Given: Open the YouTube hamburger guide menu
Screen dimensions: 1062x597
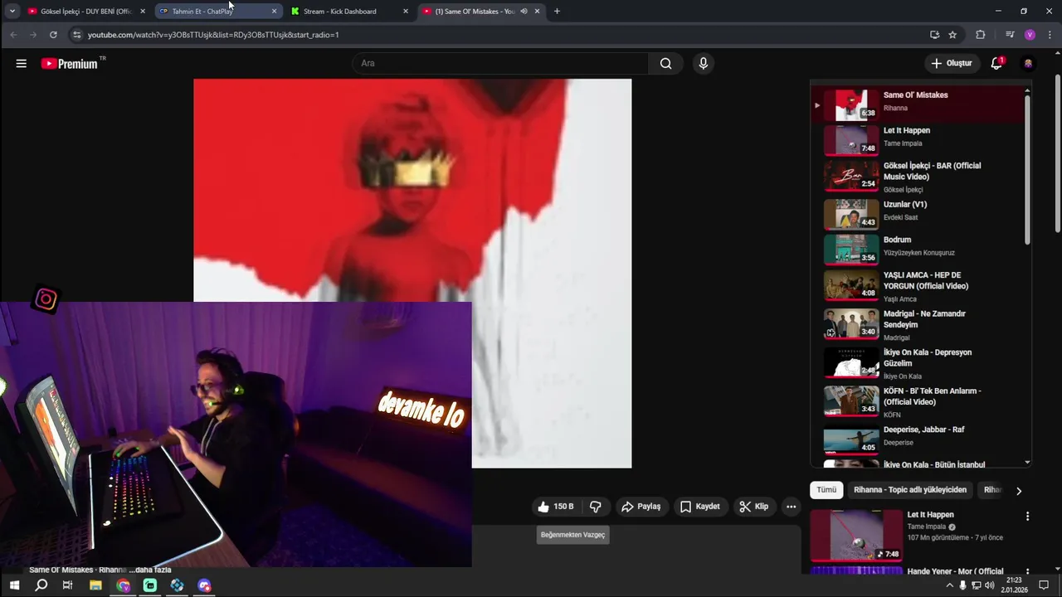Looking at the screenshot, I should [22, 63].
